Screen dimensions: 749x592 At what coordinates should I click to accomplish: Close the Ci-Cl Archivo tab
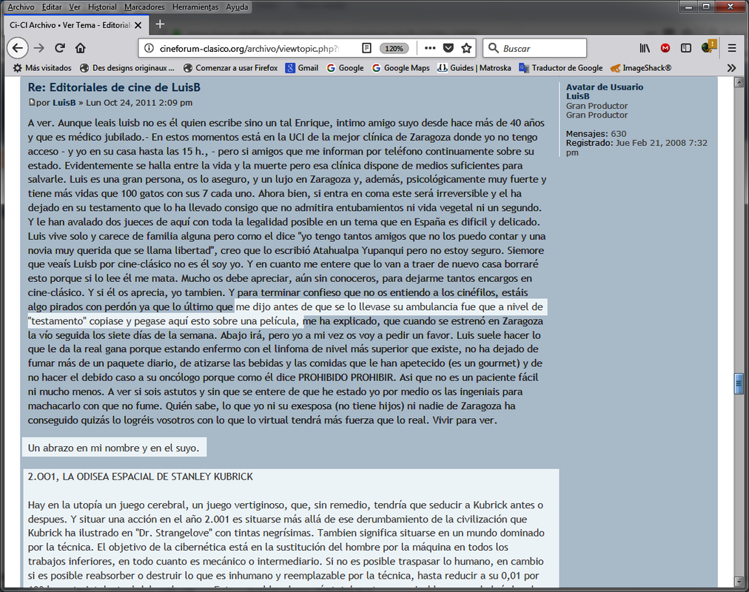pos(138,25)
